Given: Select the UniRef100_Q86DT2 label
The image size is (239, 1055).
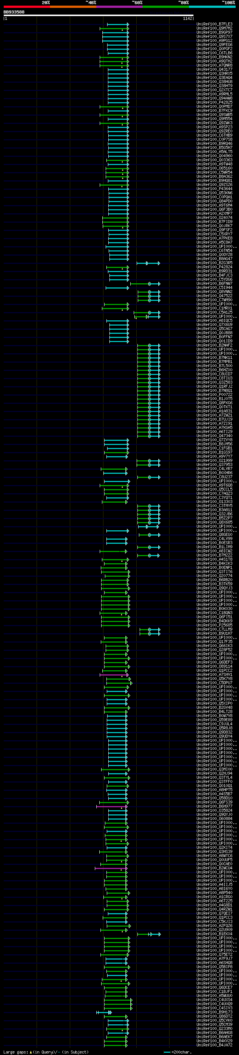Looking at the screenshot, I should [x=214, y=1016].
